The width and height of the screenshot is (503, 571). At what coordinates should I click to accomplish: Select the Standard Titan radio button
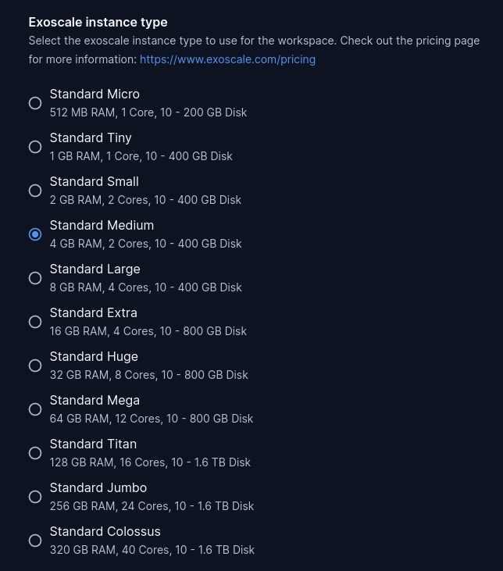tap(35, 453)
